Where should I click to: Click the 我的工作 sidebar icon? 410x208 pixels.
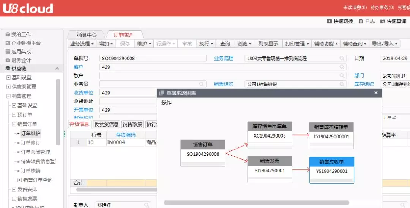(8, 34)
